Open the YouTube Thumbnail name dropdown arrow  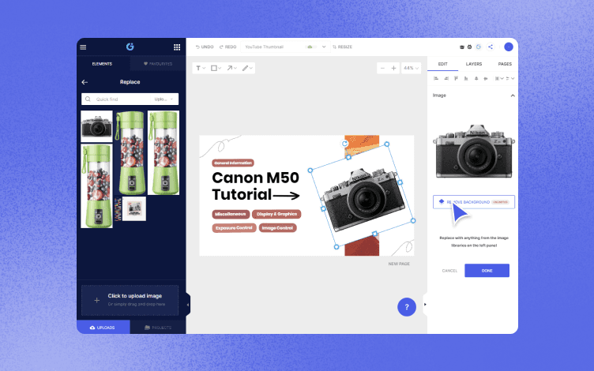[324, 47]
